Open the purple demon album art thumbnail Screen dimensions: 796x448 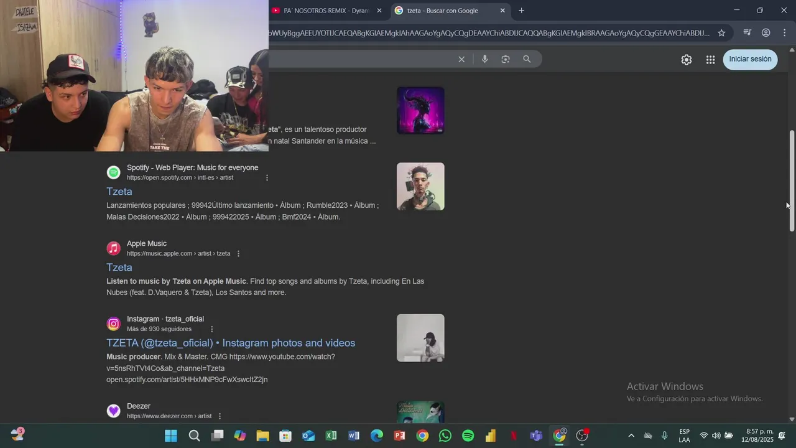pos(420,110)
